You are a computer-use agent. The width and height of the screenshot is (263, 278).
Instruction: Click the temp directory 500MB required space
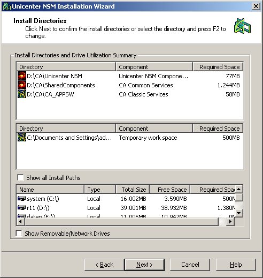(231, 138)
